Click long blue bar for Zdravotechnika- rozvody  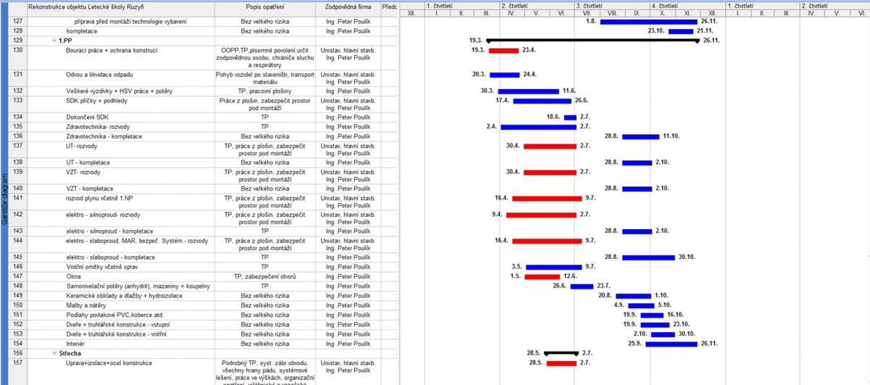539,127
